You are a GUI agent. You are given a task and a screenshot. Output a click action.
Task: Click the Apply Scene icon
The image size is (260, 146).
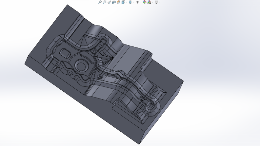coord(149,2)
